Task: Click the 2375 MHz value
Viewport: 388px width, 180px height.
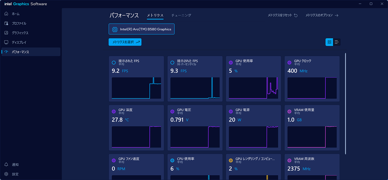Action: [x=299, y=169]
